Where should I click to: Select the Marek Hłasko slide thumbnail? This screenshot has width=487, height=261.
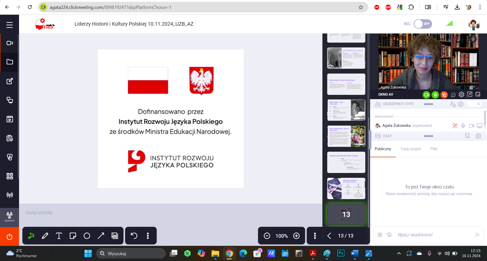click(x=346, y=110)
